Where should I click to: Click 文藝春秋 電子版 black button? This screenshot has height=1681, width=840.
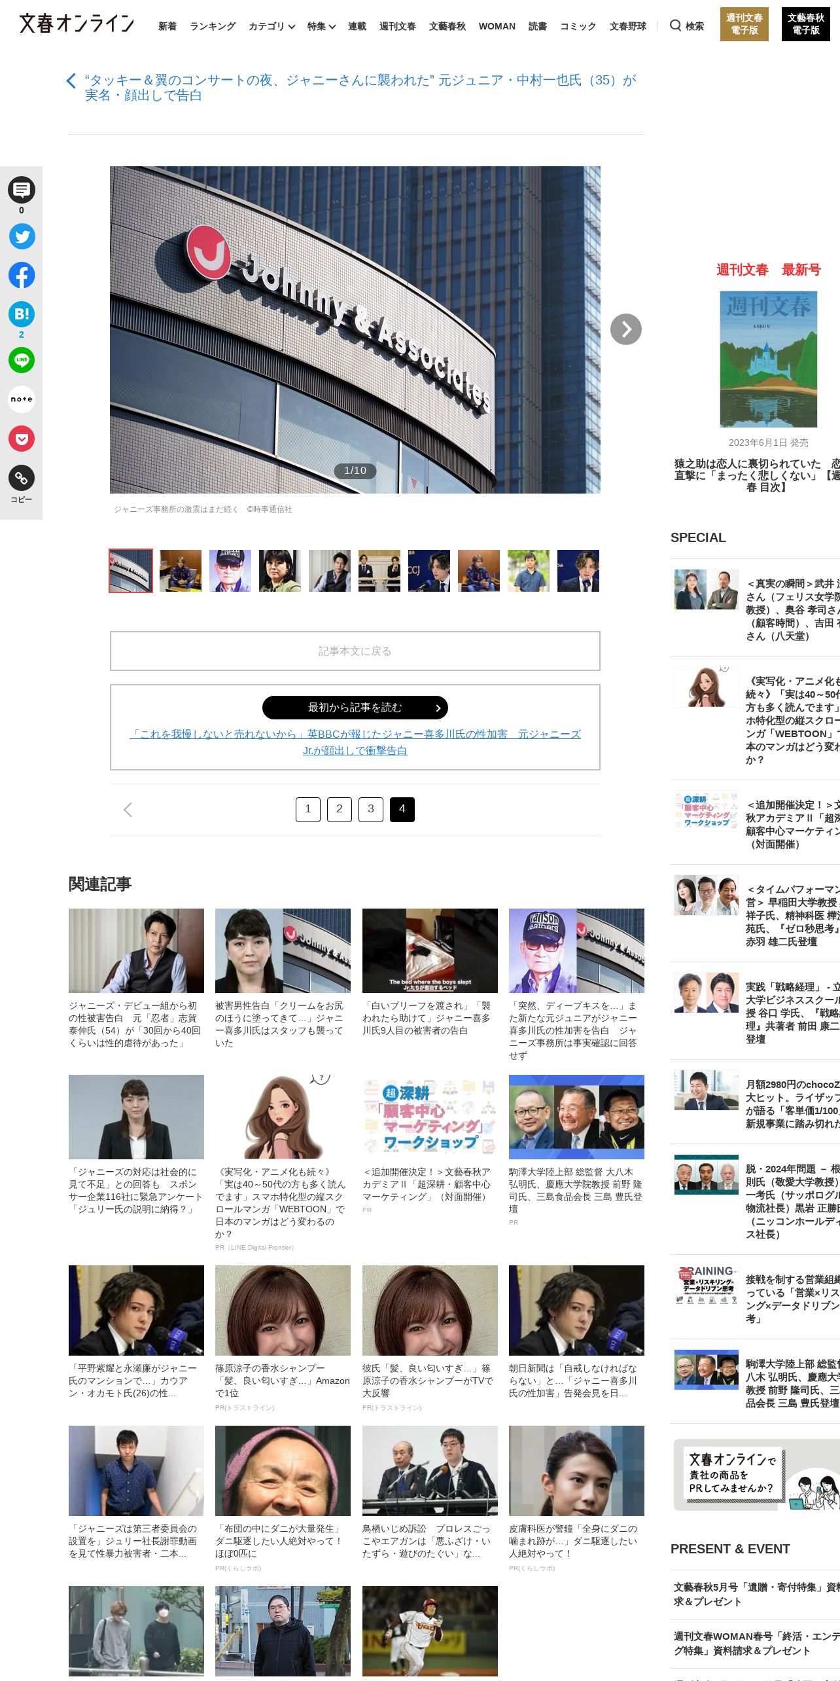(806, 24)
